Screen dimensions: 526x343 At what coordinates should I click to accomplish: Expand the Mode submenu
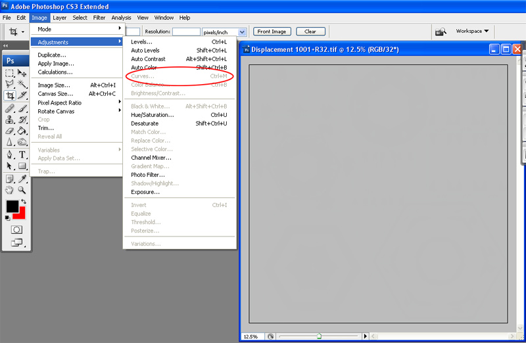77,29
